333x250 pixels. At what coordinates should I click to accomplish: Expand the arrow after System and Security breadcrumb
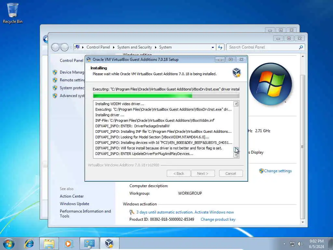(156, 47)
